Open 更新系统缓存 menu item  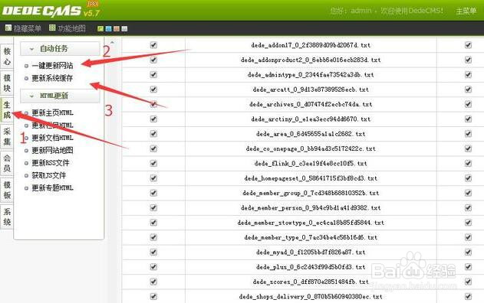[52, 78]
